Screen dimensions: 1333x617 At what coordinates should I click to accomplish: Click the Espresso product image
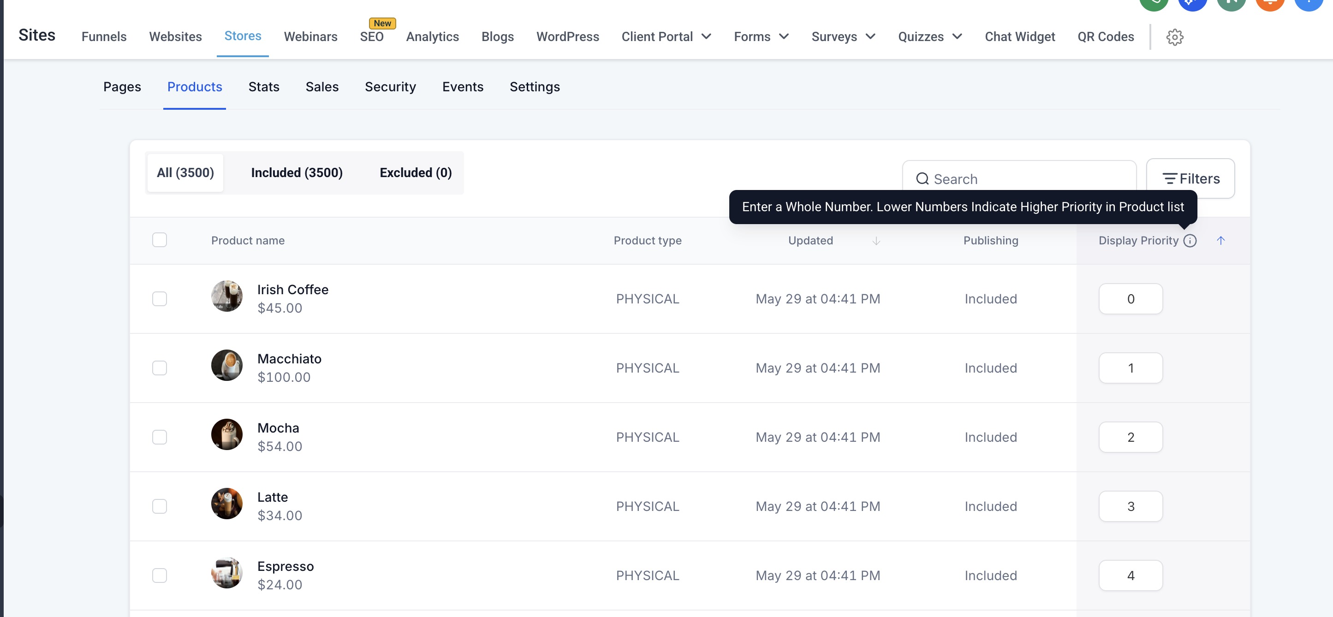(226, 573)
